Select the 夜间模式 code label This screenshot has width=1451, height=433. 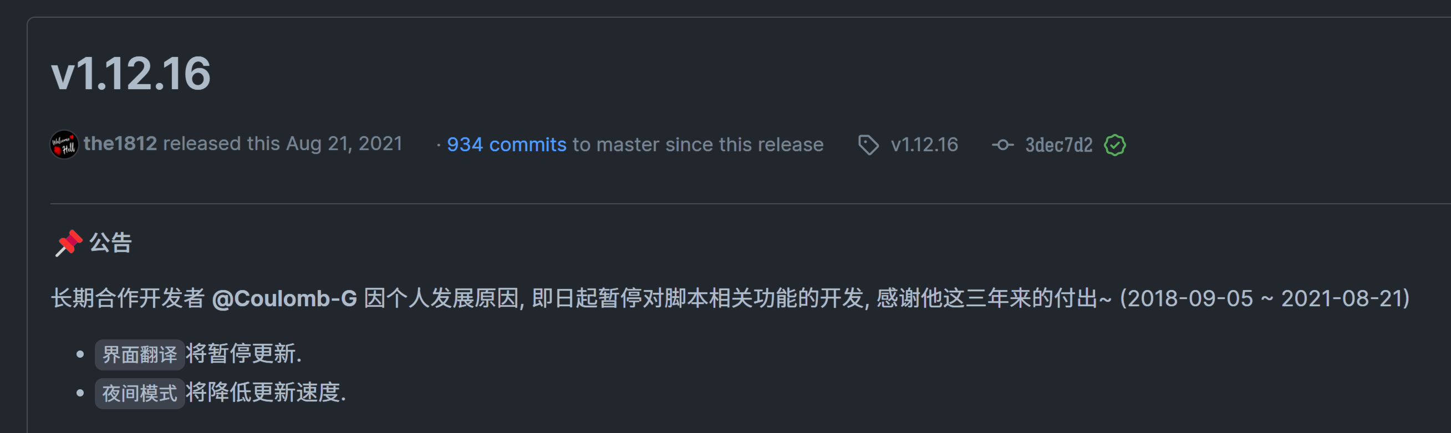[139, 394]
